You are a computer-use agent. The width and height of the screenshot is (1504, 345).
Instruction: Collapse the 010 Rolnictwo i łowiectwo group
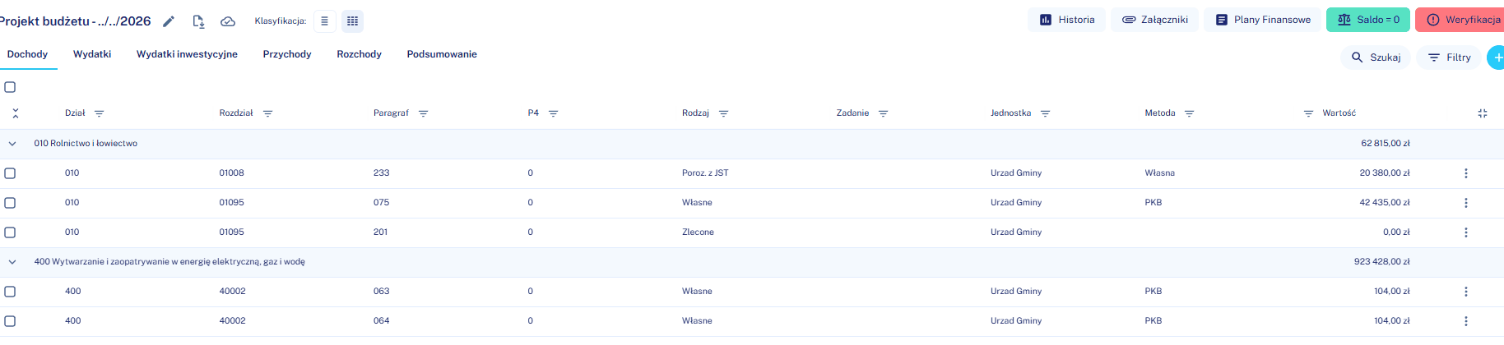coord(12,144)
